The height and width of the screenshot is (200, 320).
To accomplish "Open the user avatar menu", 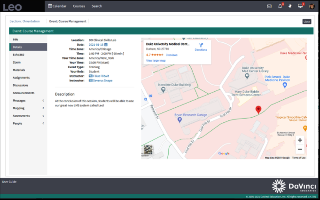I will pos(312,6).
